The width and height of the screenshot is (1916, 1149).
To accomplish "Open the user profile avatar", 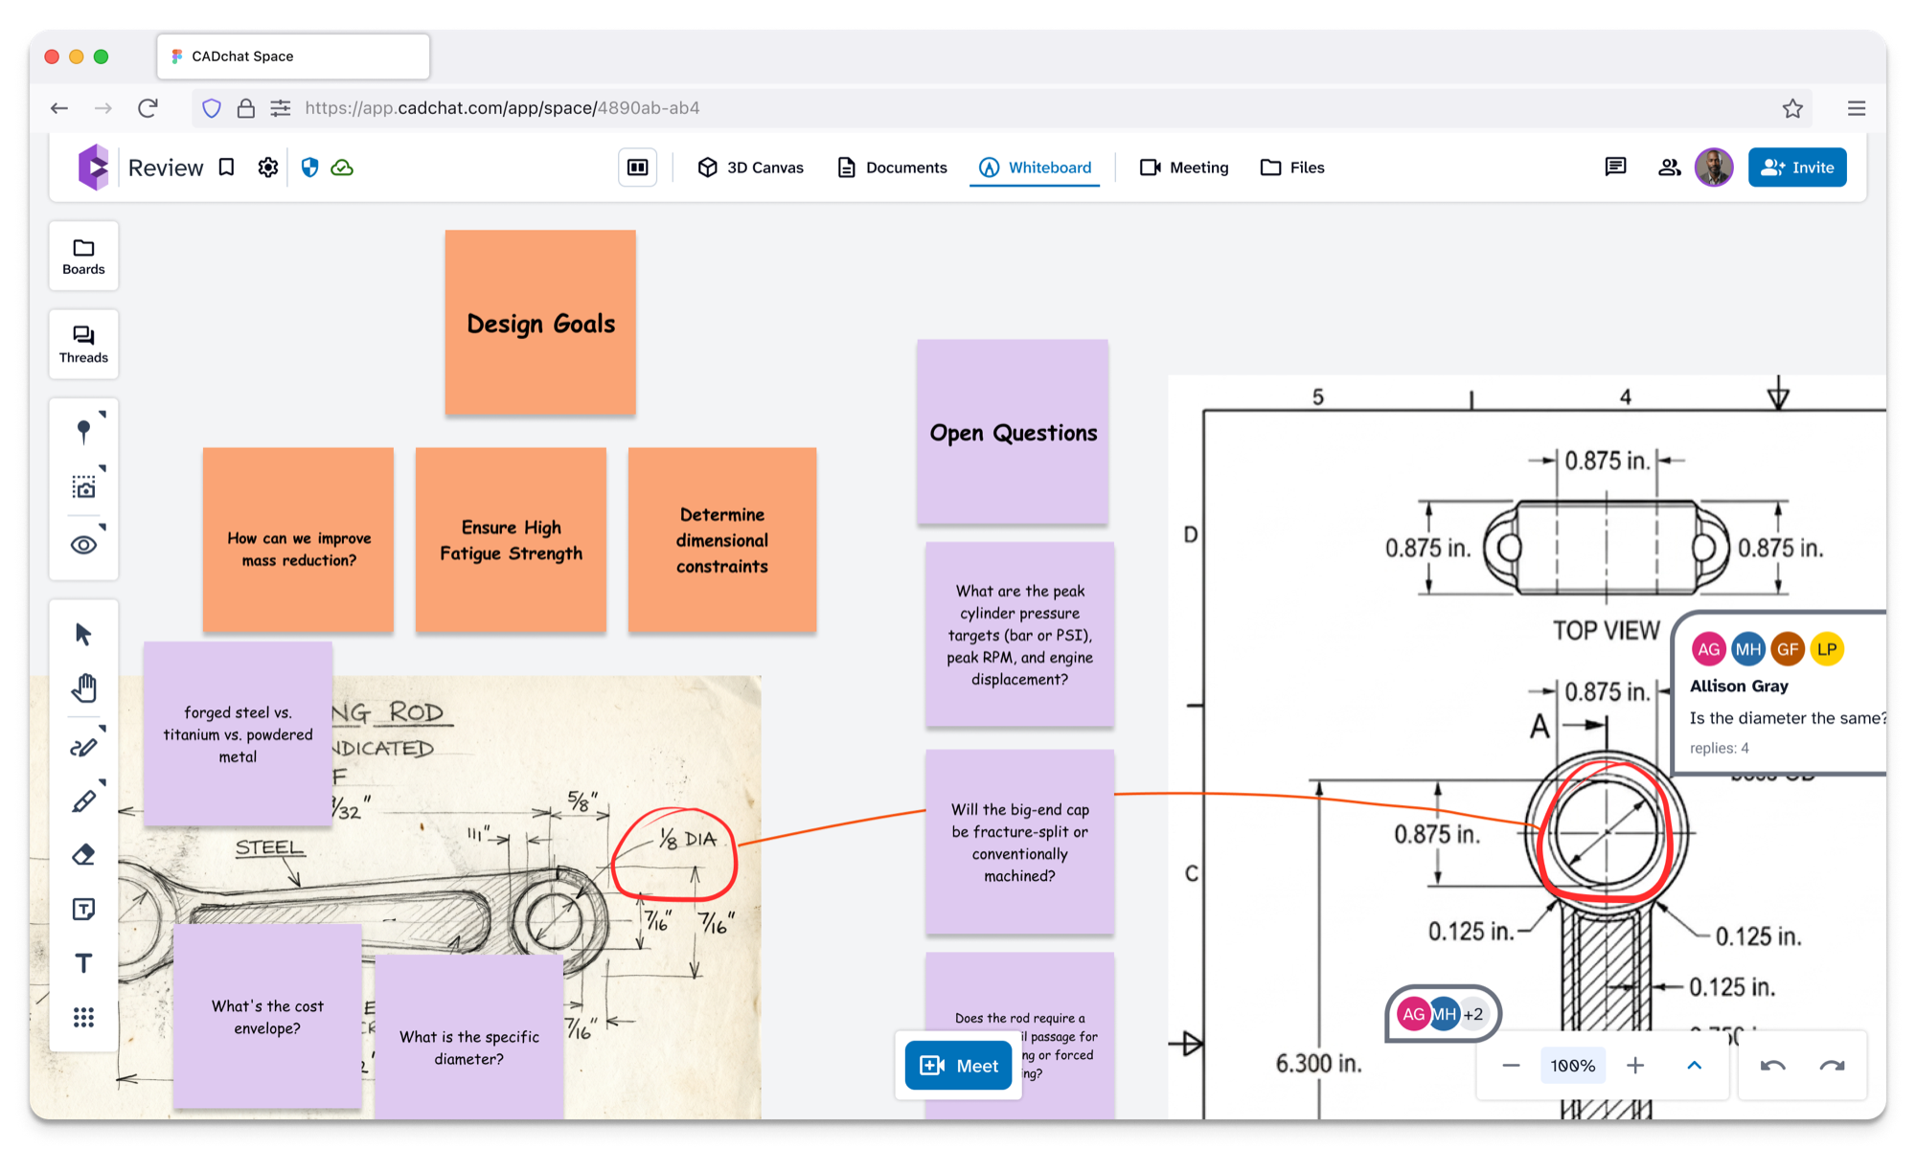I will (1714, 168).
